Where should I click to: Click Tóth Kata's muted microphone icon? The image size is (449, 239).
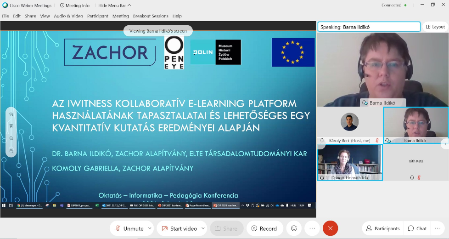point(419,177)
